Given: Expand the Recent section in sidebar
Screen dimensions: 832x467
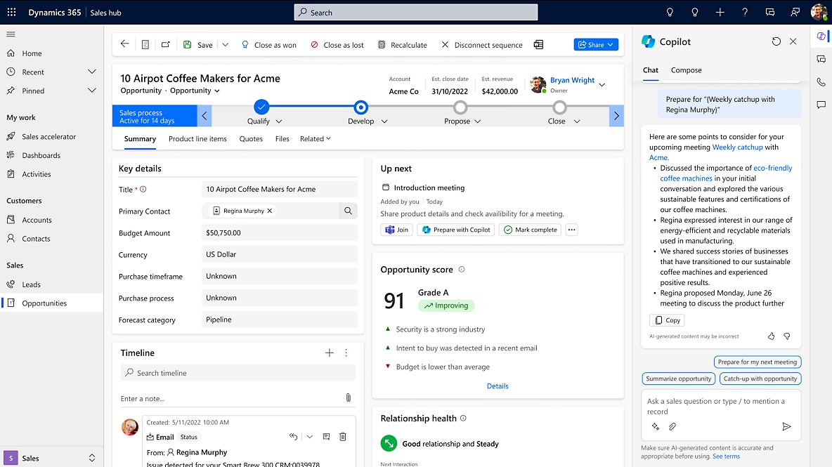Looking at the screenshot, I should 92,71.
